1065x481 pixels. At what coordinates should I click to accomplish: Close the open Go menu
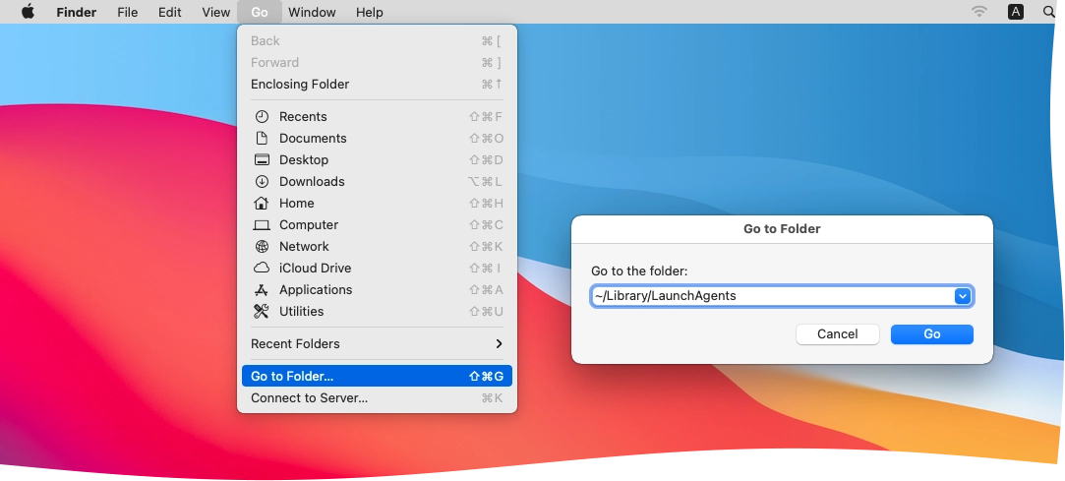point(260,12)
